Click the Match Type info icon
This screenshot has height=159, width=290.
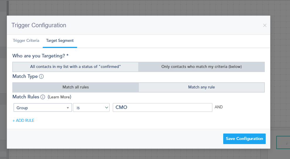pos(41,76)
